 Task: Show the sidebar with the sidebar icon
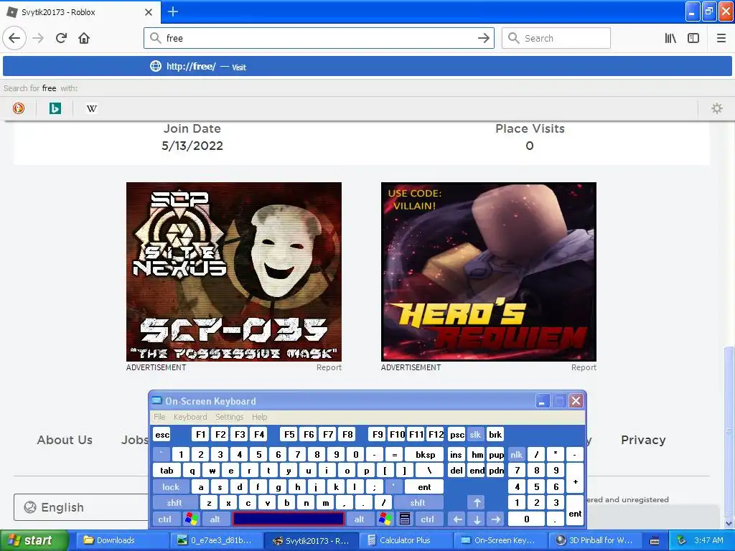693,38
